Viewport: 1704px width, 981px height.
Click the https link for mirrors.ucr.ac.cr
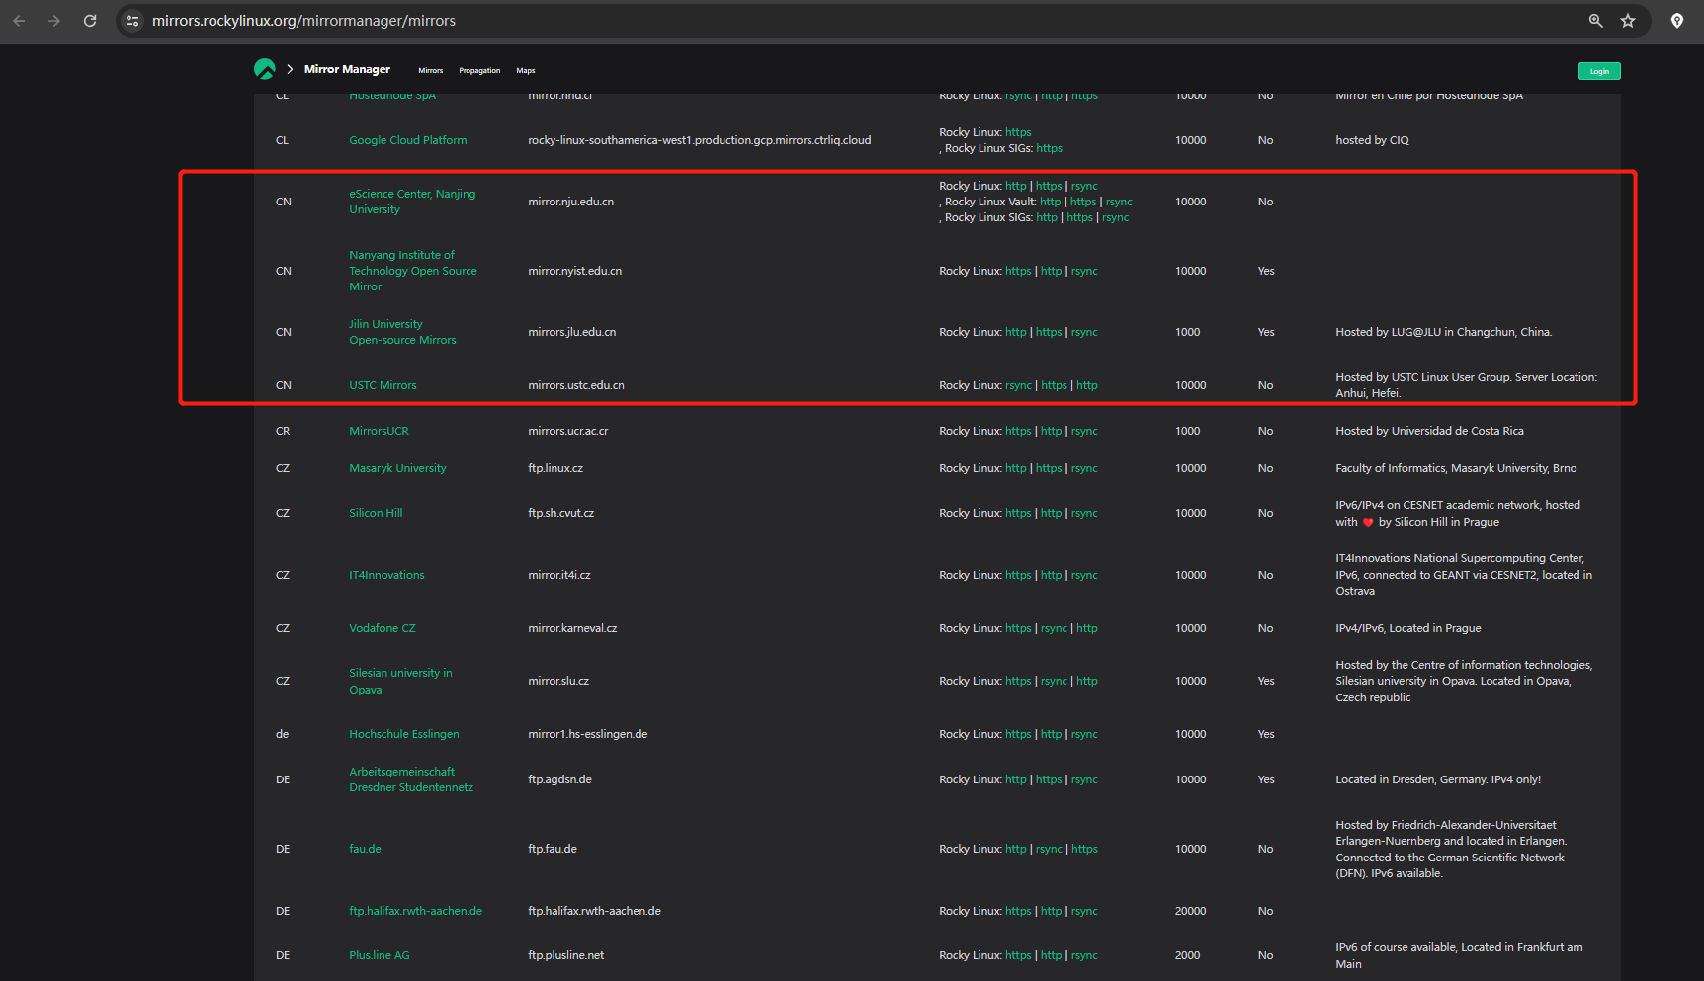[1018, 431]
